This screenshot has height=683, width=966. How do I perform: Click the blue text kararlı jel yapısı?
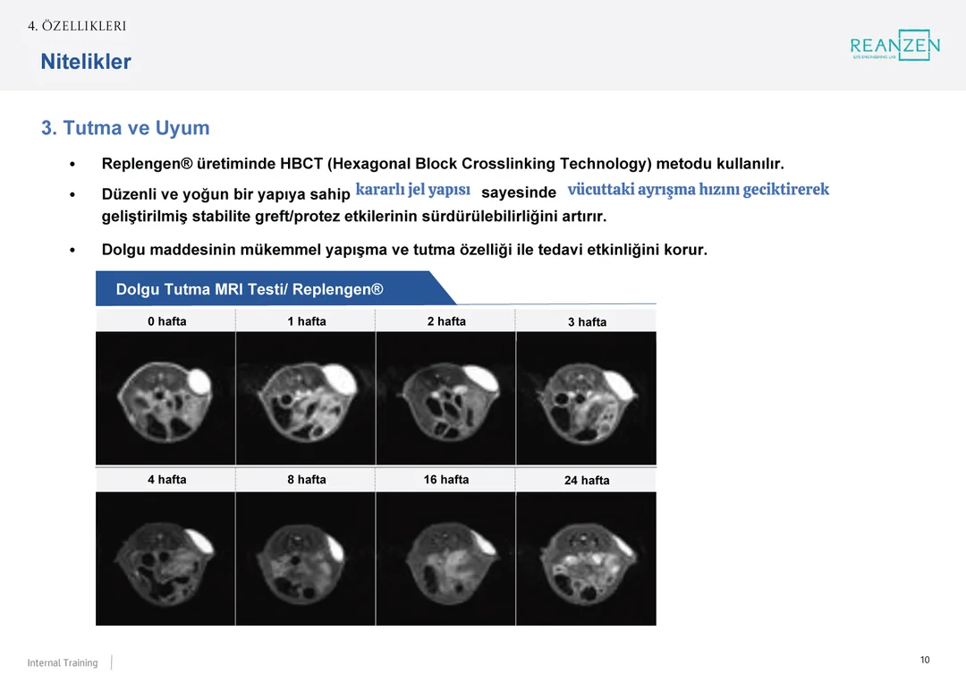(412, 190)
